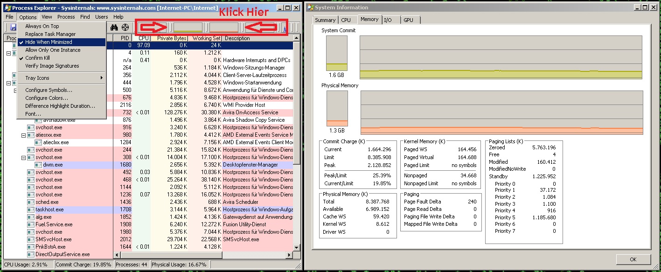Expand the Tray Icons submenu

61,78
